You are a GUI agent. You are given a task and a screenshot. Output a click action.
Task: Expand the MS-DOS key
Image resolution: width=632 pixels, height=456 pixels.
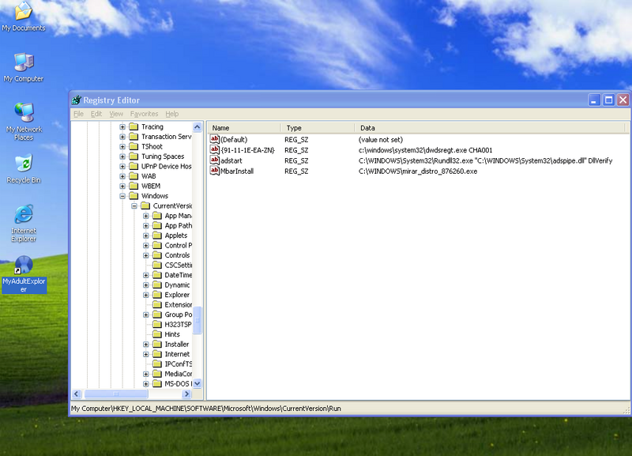coord(145,384)
